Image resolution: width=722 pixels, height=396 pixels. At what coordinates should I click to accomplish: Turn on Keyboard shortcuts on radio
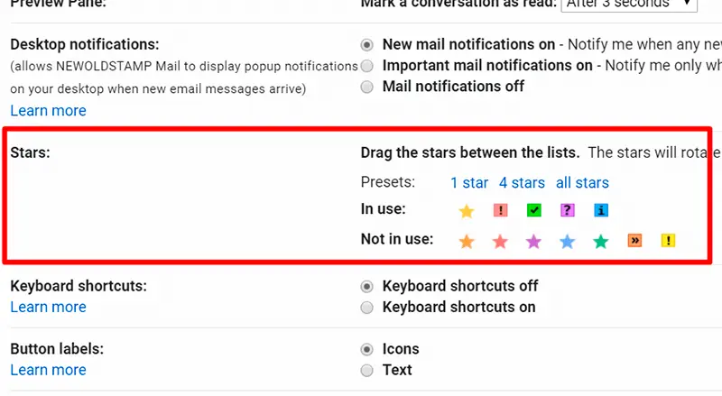coord(367,307)
